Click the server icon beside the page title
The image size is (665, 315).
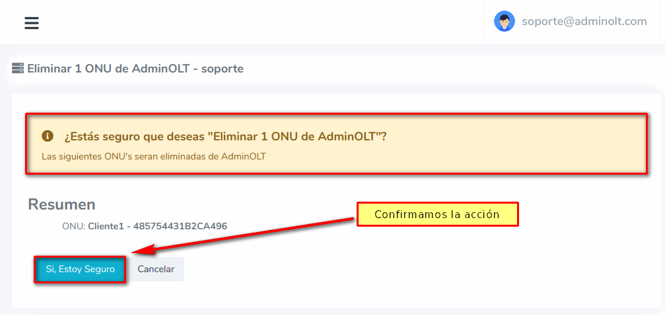(18, 68)
